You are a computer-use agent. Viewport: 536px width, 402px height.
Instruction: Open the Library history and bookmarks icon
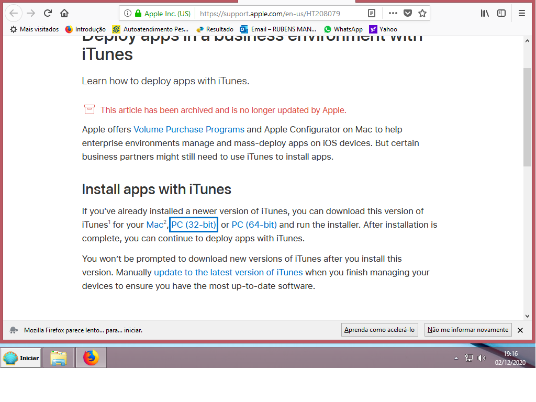tap(485, 13)
